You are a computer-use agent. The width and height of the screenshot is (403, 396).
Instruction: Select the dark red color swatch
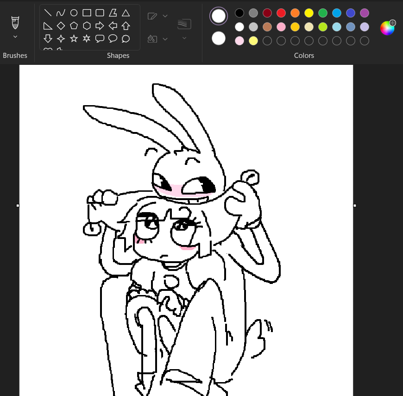(x=267, y=13)
